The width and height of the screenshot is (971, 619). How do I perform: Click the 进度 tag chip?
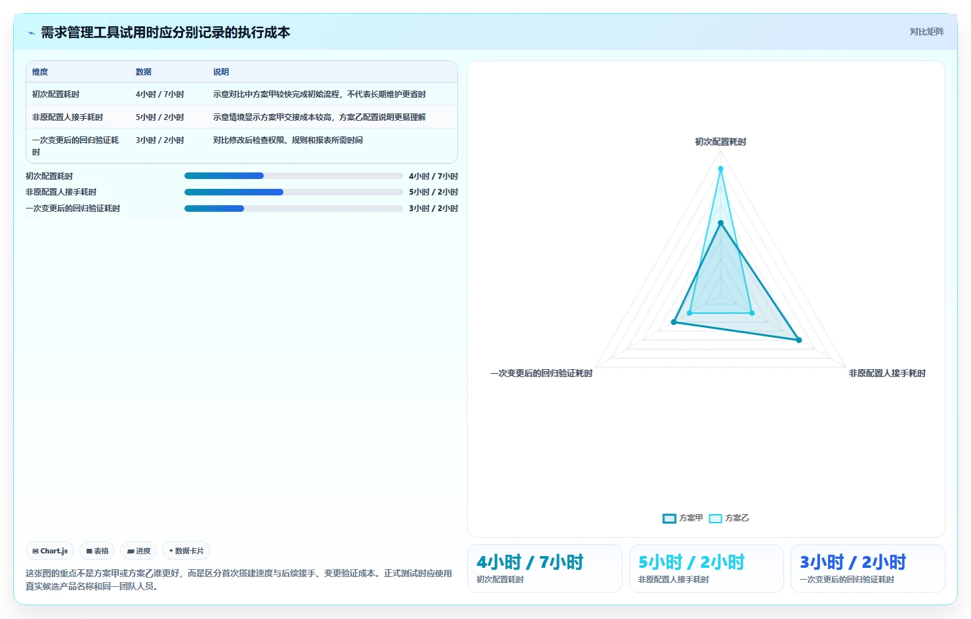139,551
